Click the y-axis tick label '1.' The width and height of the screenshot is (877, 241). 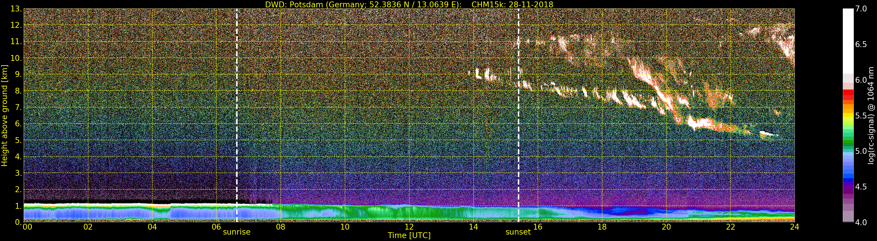18,206
